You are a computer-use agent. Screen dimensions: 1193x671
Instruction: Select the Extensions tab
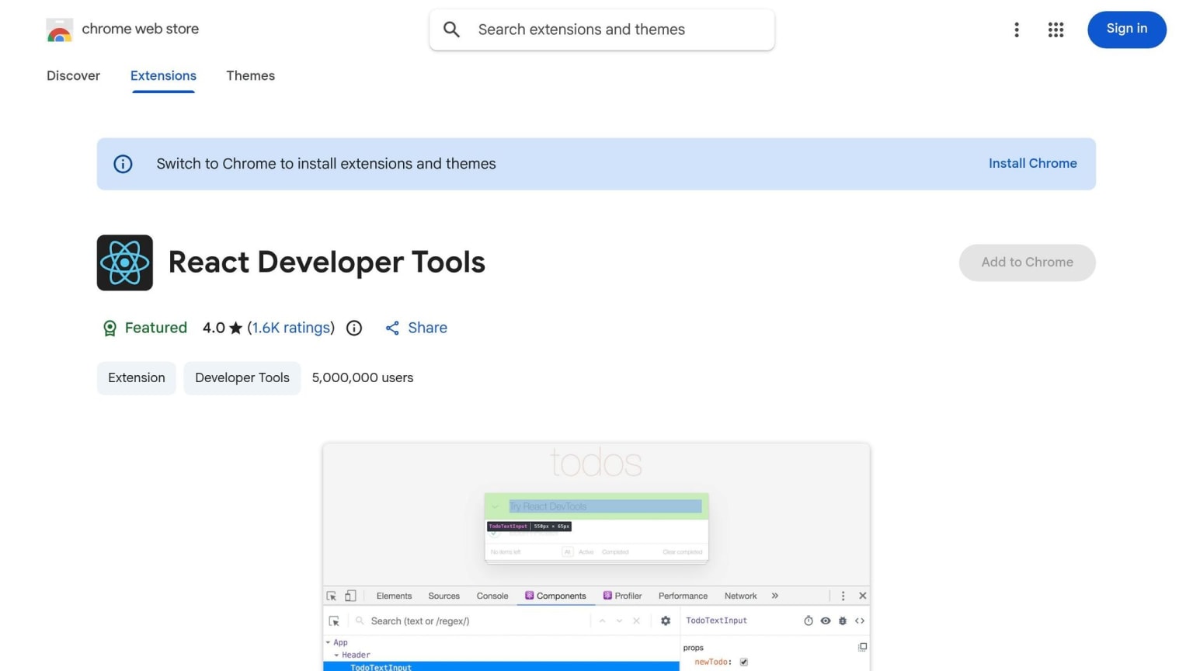pos(163,75)
